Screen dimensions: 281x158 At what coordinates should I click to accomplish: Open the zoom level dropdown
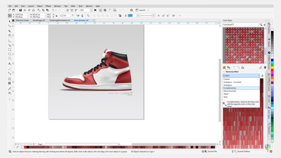[x=91, y=10]
